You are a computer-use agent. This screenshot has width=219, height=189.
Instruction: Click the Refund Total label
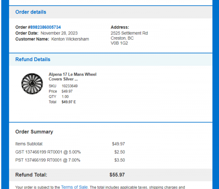pos(31,175)
